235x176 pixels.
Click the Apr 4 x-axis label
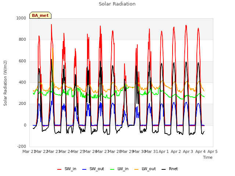200,151
